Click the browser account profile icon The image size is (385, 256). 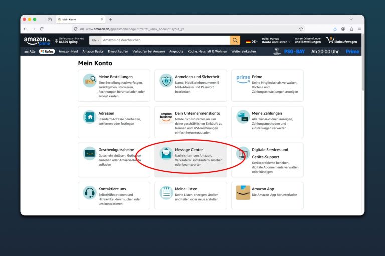[343, 29]
